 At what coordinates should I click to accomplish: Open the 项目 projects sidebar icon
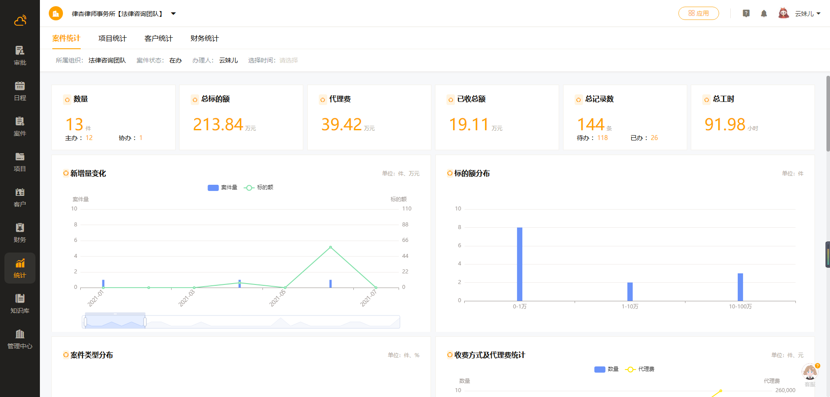[x=20, y=162]
